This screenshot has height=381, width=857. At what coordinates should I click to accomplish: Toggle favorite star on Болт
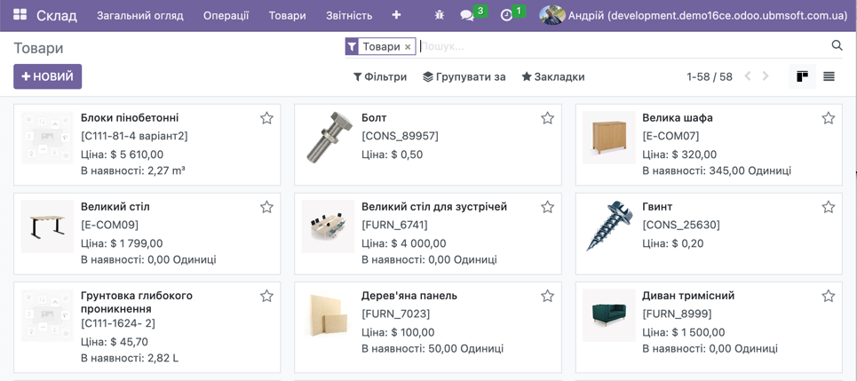coord(547,118)
